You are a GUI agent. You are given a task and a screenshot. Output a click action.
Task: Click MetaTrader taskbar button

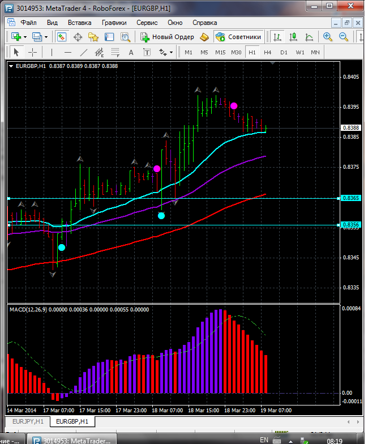[73, 440]
